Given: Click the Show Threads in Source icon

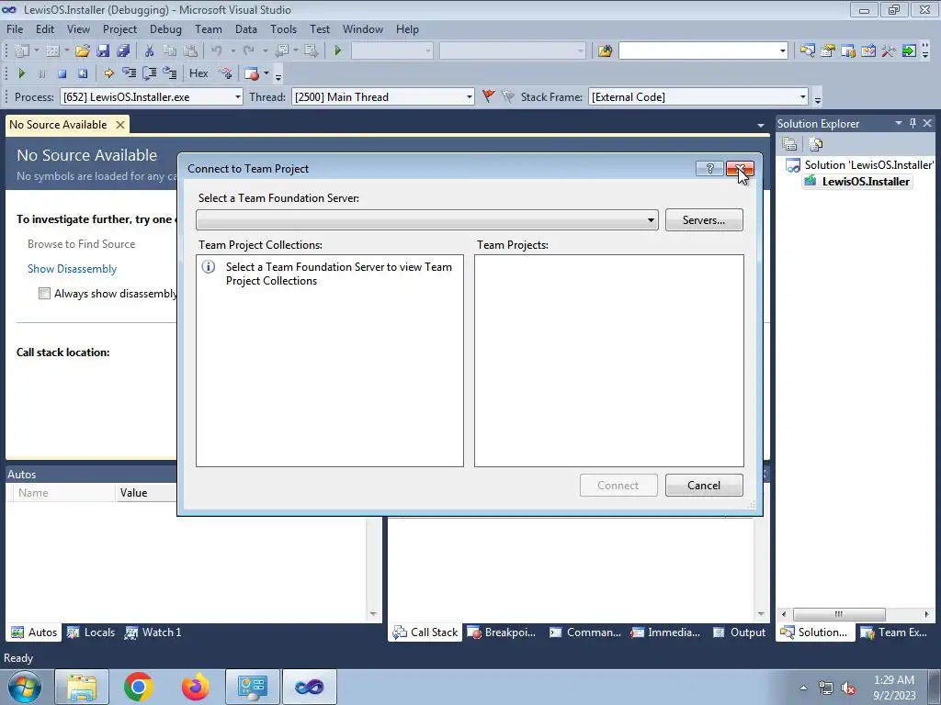Looking at the screenshot, I should click(x=225, y=73).
